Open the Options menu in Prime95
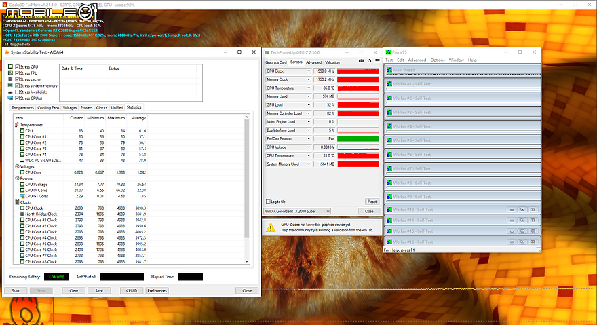 coord(438,60)
